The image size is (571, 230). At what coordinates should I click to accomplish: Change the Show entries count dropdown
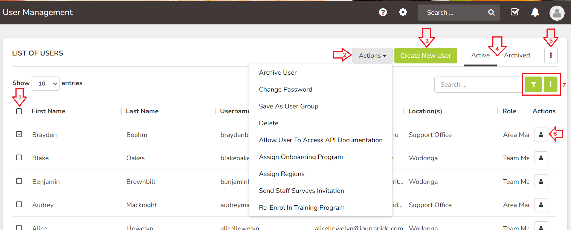click(46, 83)
